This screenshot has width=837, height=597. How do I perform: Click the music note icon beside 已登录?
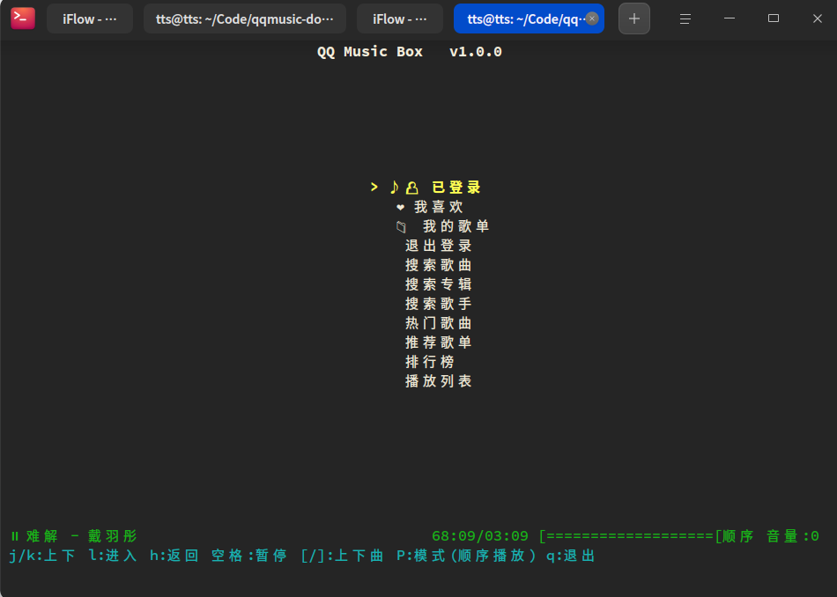click(394, 188)
